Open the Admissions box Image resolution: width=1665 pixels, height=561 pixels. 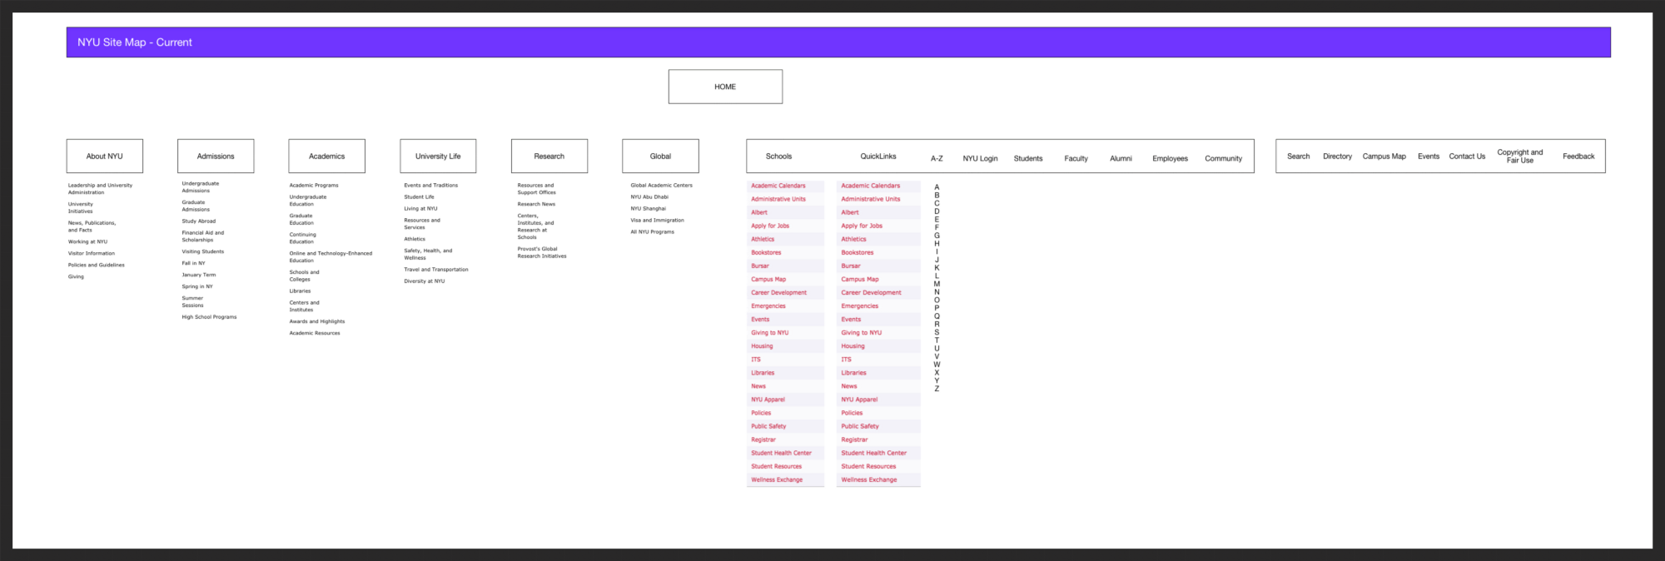point(216,156)
